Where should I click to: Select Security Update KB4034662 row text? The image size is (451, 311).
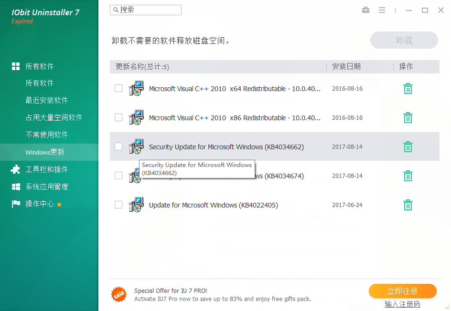(x=226, y=147)
